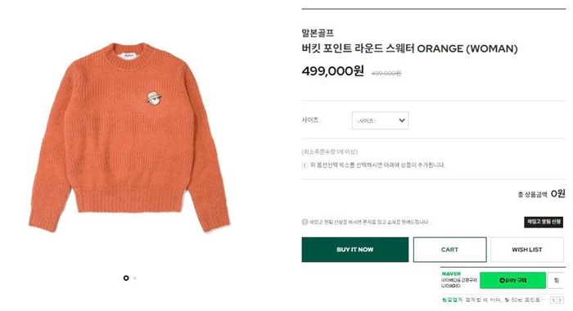Screen dimensions: 573x311
Task: Click the 재입고 알림 신청 restock alert button
Action: click(544, 222)
